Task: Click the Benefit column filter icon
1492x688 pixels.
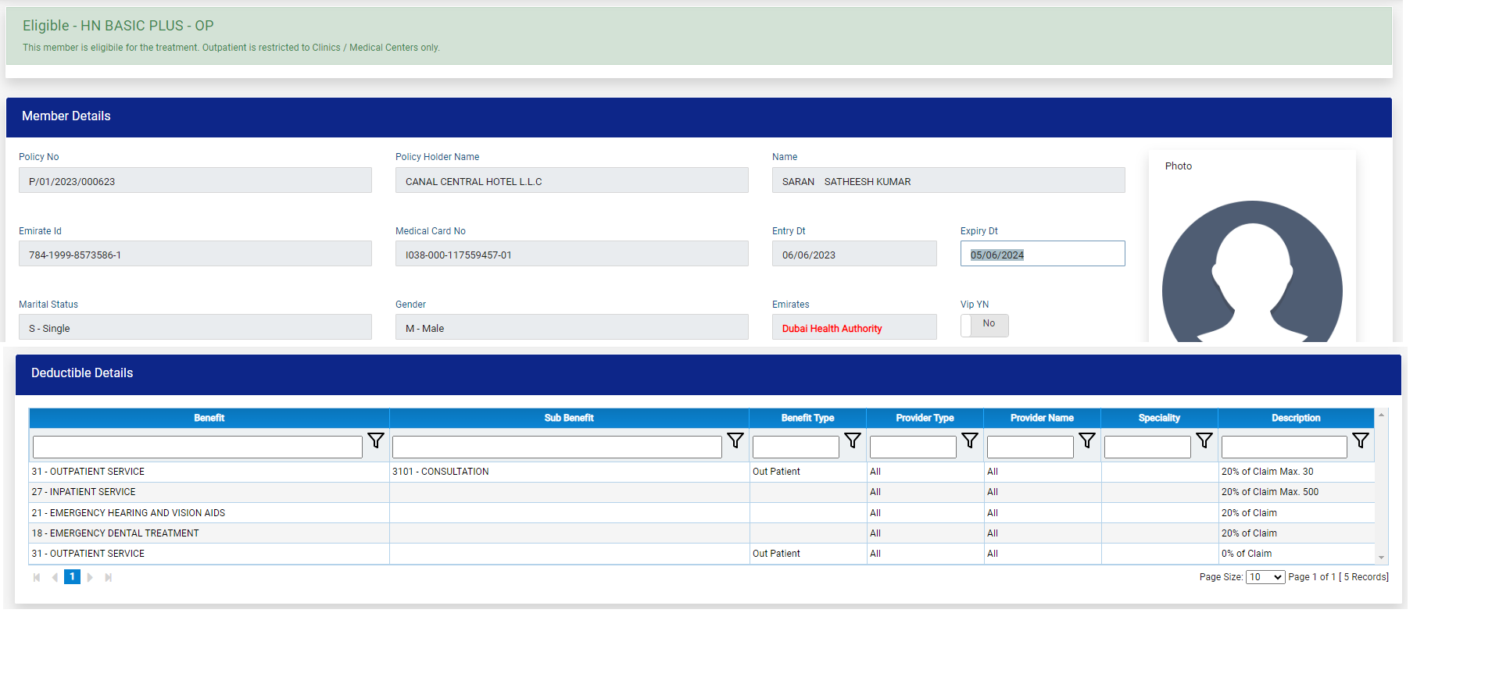Action: (x=376, y=441)
